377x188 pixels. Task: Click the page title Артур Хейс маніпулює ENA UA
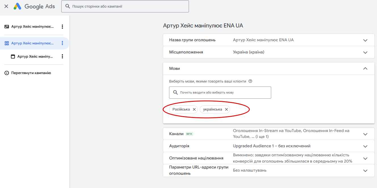(203, 26)
